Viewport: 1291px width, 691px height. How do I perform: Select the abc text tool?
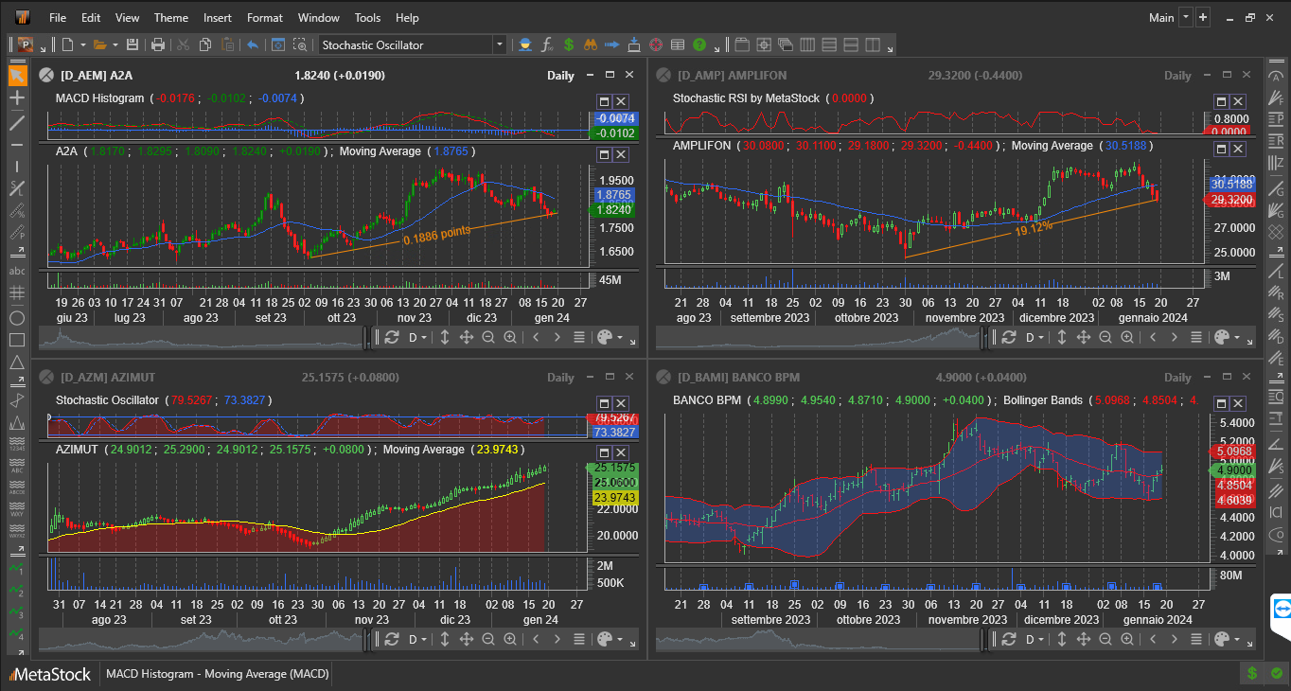click(17, 271)
